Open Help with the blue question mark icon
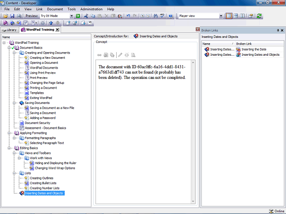 [x=171, y=16]
